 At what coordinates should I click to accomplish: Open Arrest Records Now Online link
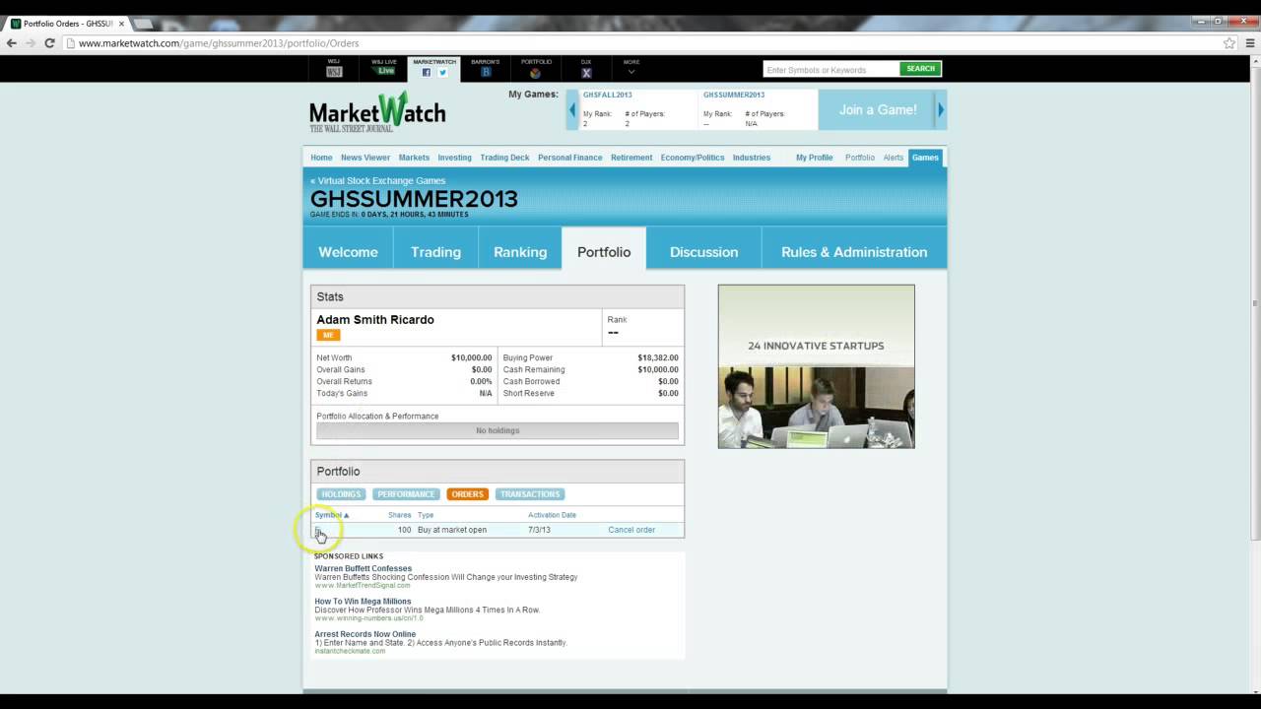(x=365, y=634)
